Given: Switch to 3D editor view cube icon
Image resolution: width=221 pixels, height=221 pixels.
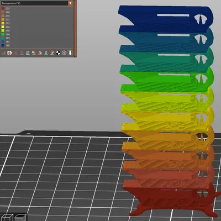Looking at the screenshot, I should pos(7,218).
